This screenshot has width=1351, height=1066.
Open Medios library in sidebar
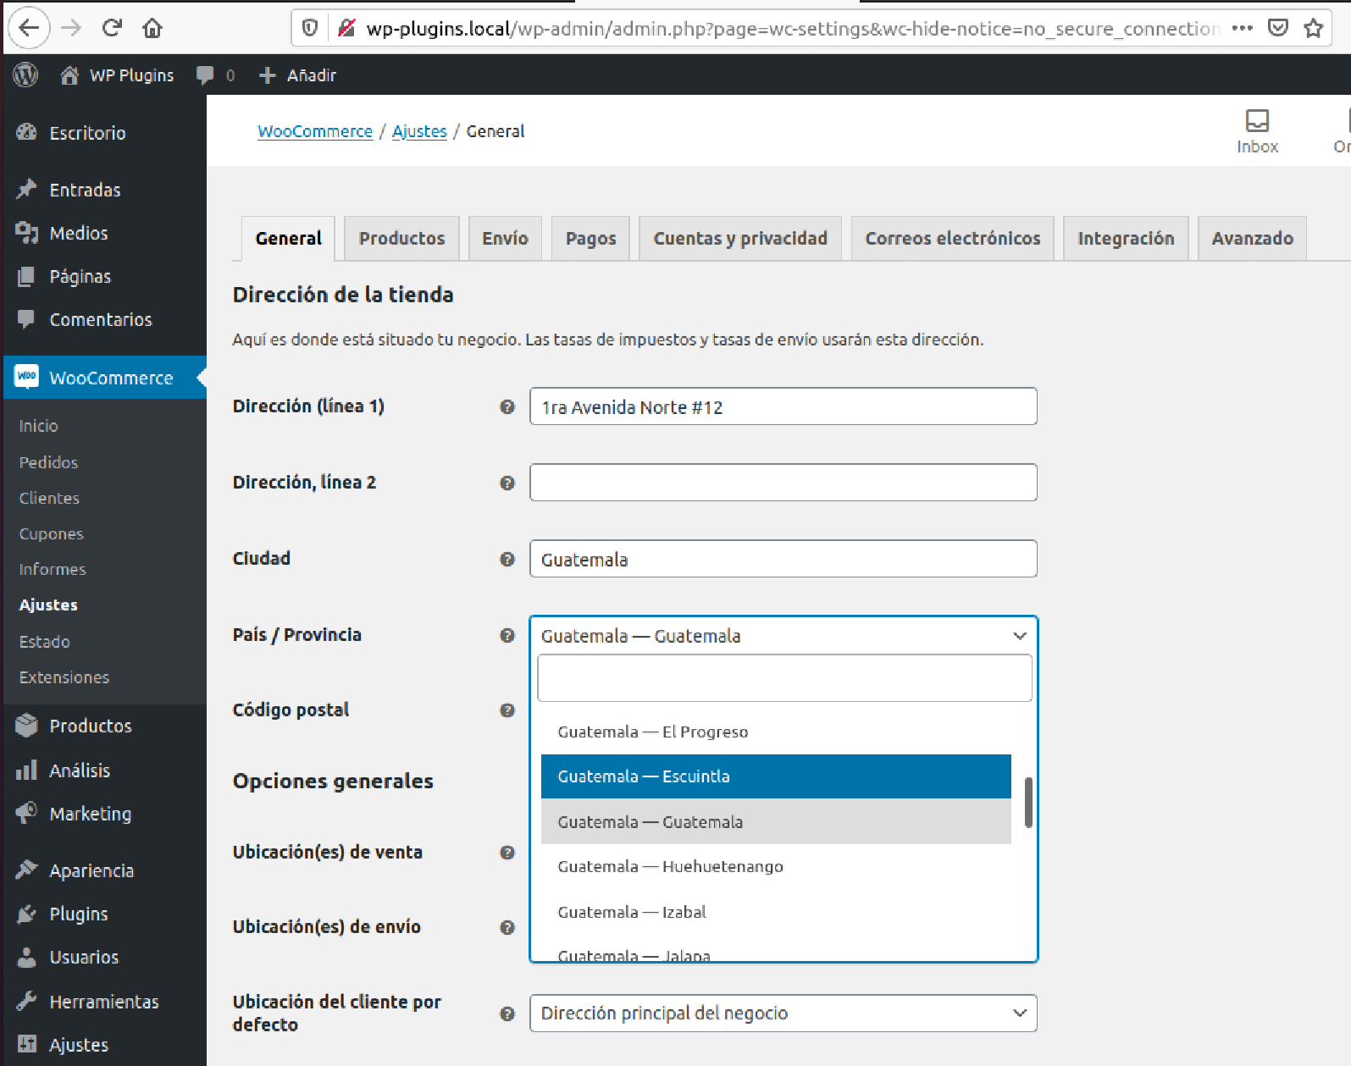pos(105,233)
